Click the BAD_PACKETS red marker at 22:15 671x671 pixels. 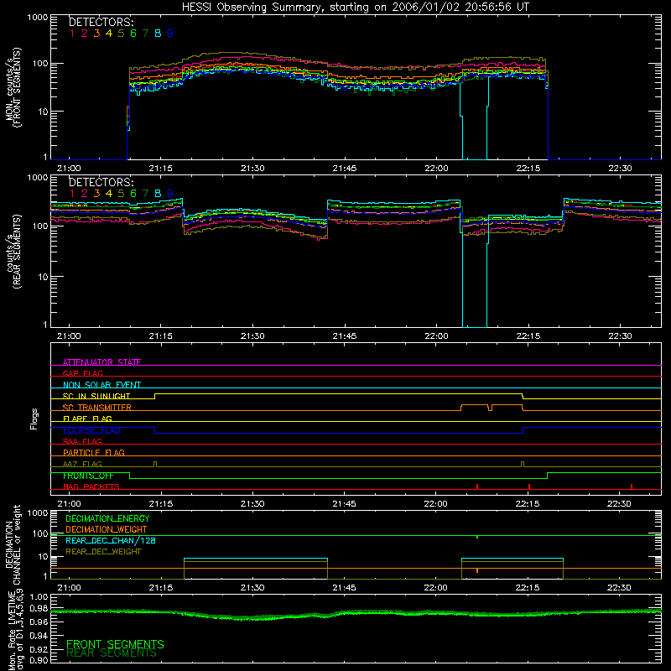[529, 486]
